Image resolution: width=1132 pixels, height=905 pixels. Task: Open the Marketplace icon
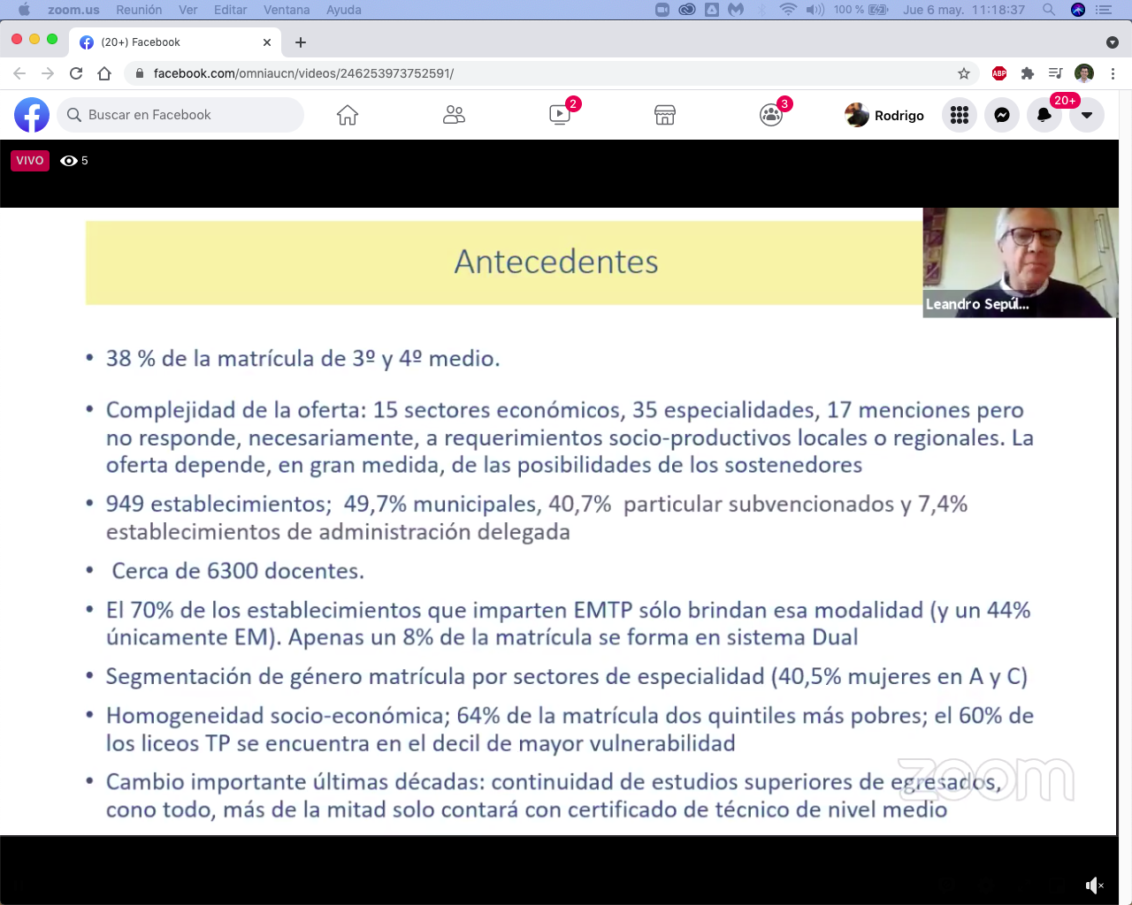point(665,115)
